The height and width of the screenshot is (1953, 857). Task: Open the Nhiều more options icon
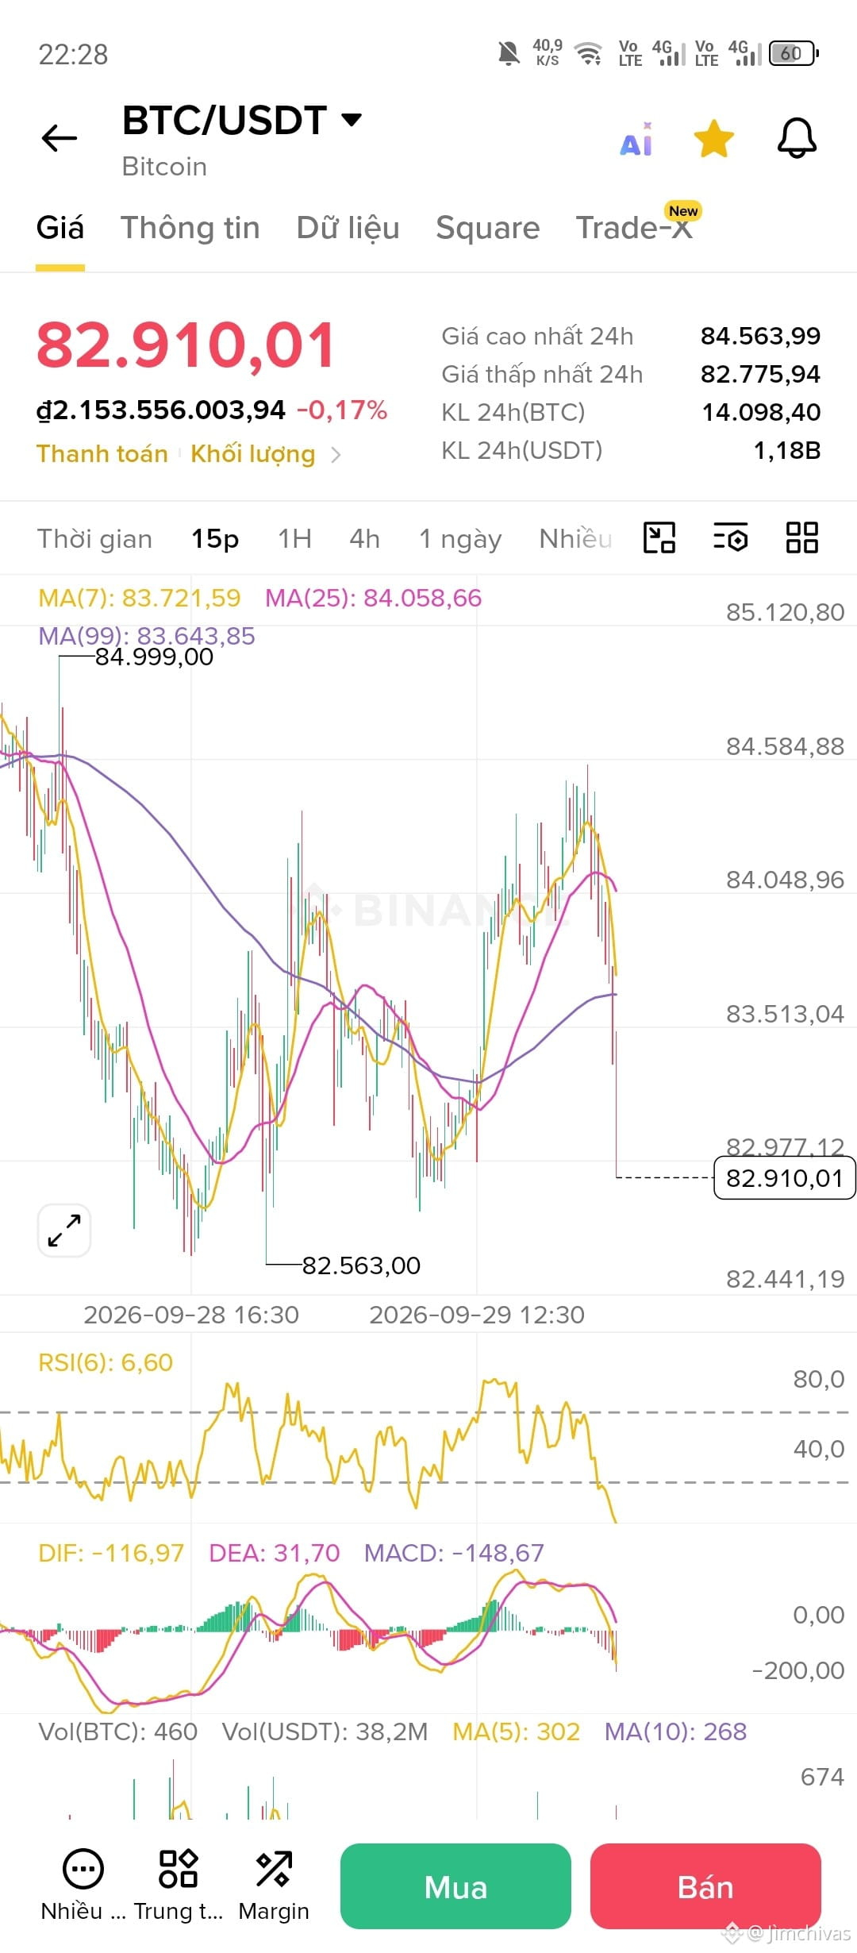pyautogui.click(x=83, y=1886)
